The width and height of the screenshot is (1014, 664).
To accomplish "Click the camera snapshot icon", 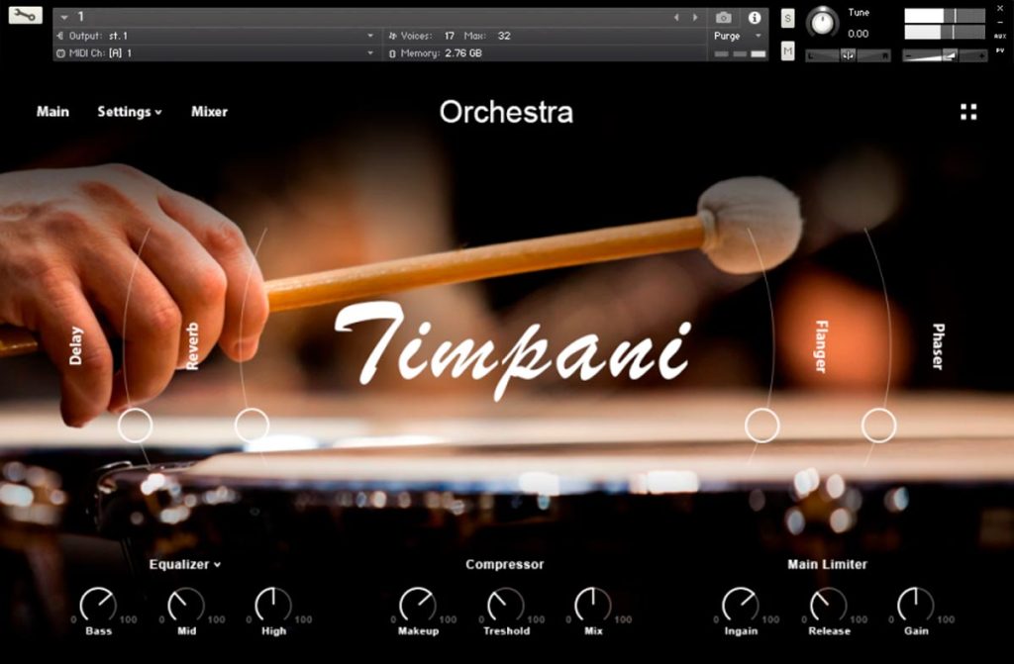I will click(x=724, y=18).
